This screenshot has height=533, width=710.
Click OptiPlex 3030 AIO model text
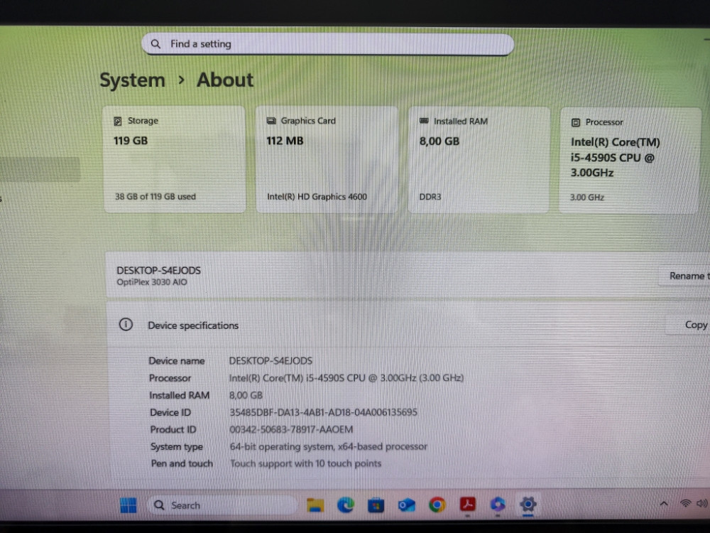[x=152, y=282]
